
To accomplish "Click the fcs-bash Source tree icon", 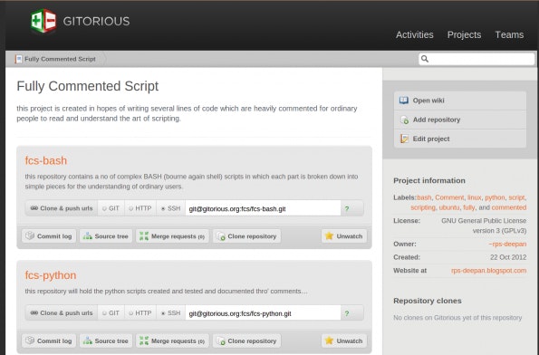I will 88,236.
